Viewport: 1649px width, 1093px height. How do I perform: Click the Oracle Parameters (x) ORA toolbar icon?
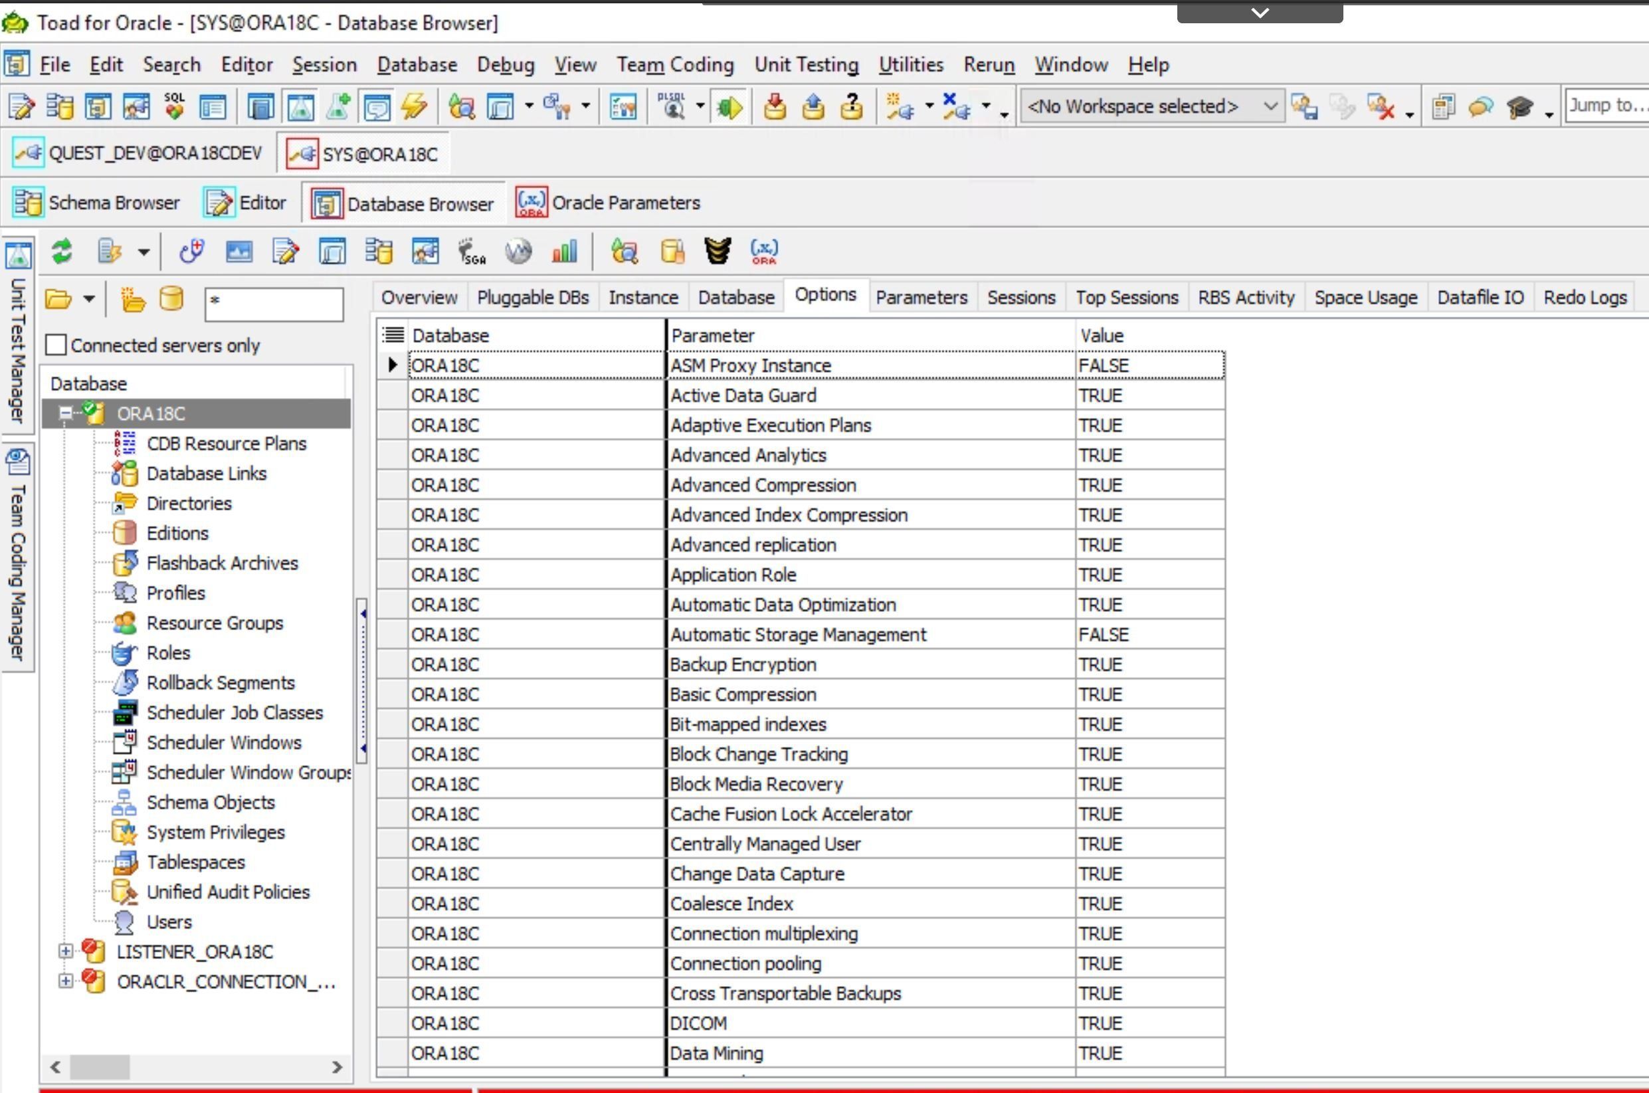[x=764, y=251]
